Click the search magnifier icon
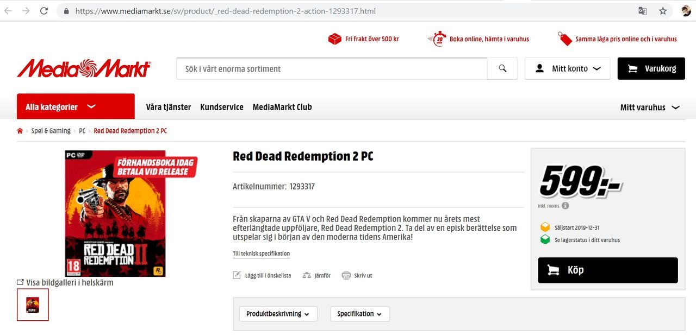This screenshot has height=336, width=696. (x=502, y=68)
